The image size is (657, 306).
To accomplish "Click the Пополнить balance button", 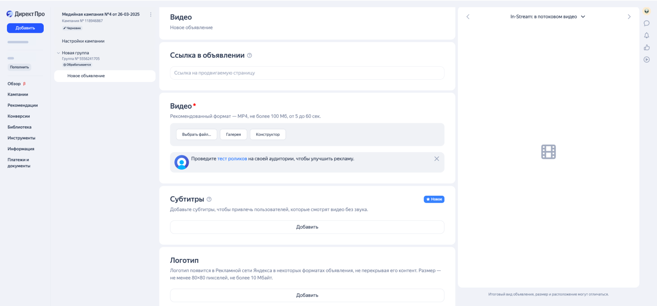I will 20,67.
